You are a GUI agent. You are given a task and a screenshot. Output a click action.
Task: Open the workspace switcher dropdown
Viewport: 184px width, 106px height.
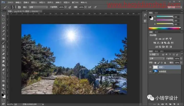pos(175,7)
